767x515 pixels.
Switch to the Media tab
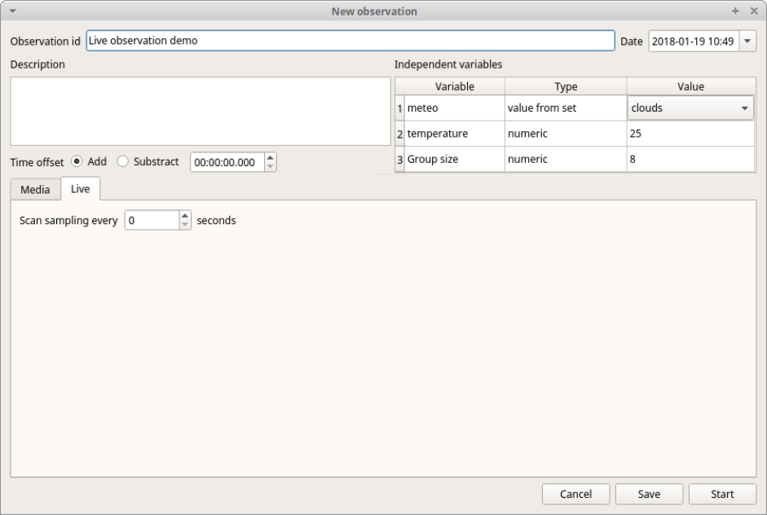(x=35, y=190)
